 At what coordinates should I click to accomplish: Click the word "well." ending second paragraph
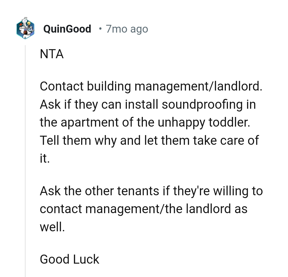coord(52,227)
